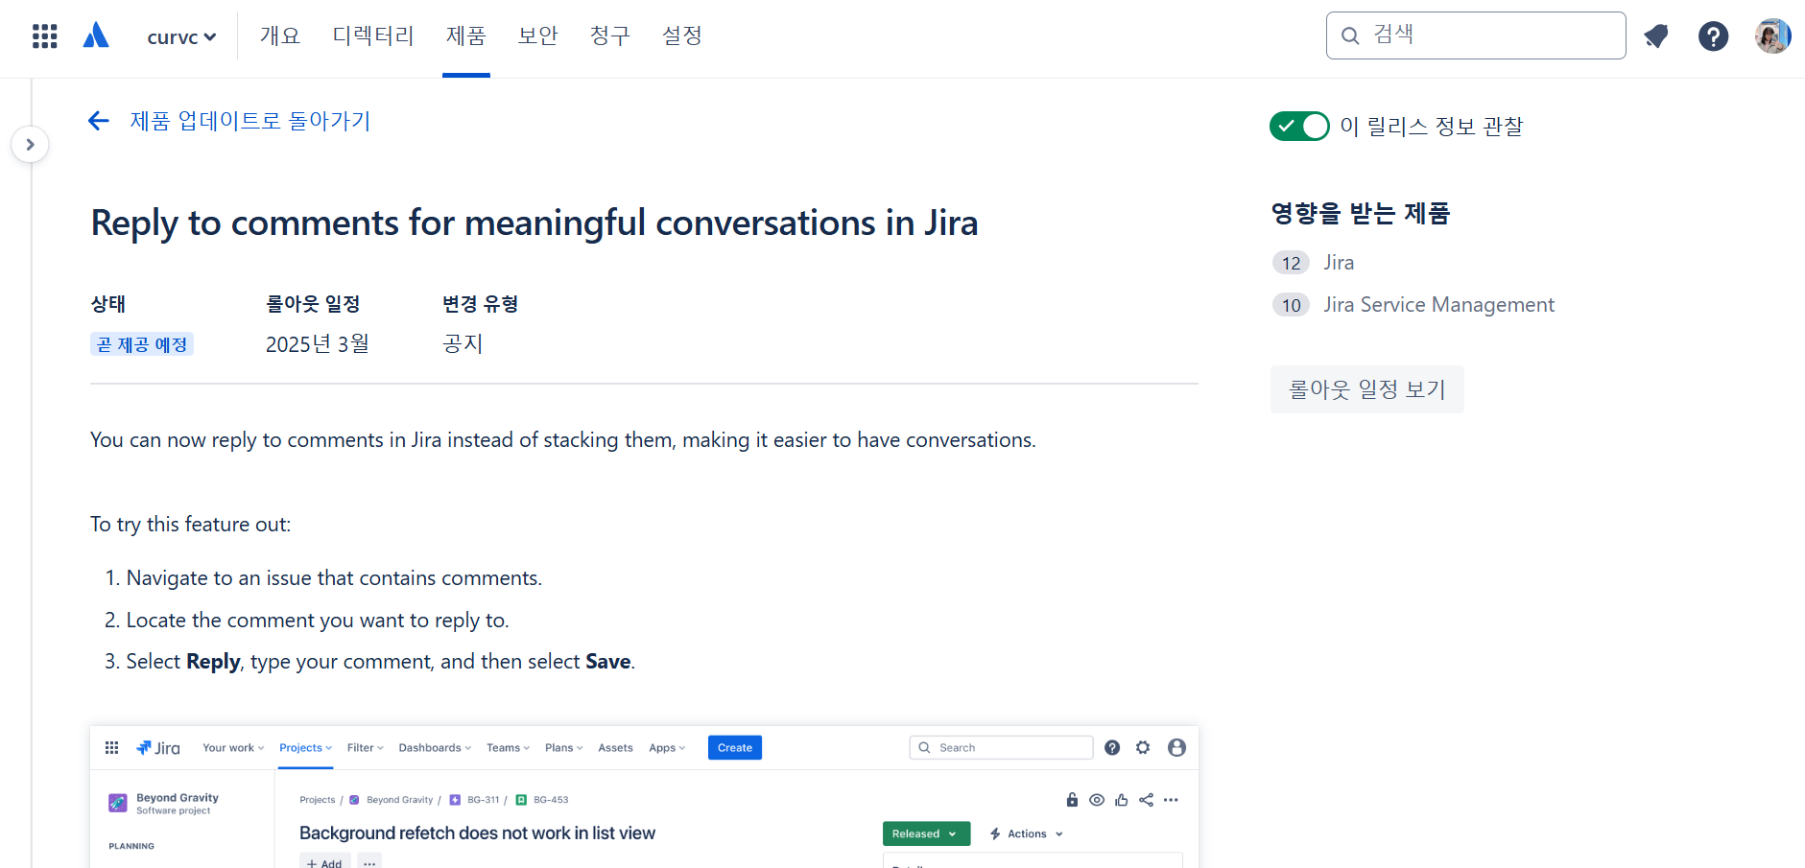Click the article title heading
Screen dimensions: 1805x868
pos(534,223)
